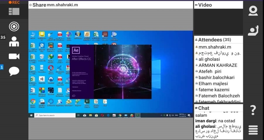Screen dimensions: 264x140
Task: Select the Share panel header
Action: (111, 5)
